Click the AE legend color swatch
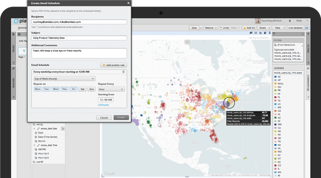321x178 pixels. point(275,77)
